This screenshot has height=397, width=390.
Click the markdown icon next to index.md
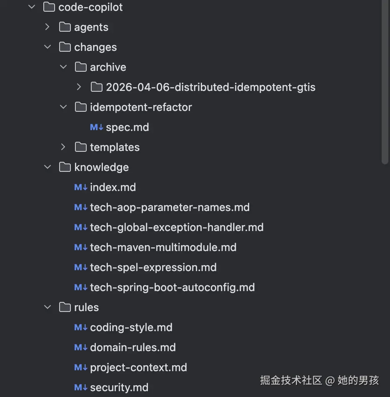pyautogui.click(x=80, y=187)
